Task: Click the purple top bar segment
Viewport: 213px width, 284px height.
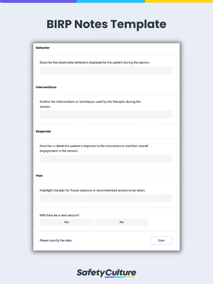Action: tap(38, 1)
